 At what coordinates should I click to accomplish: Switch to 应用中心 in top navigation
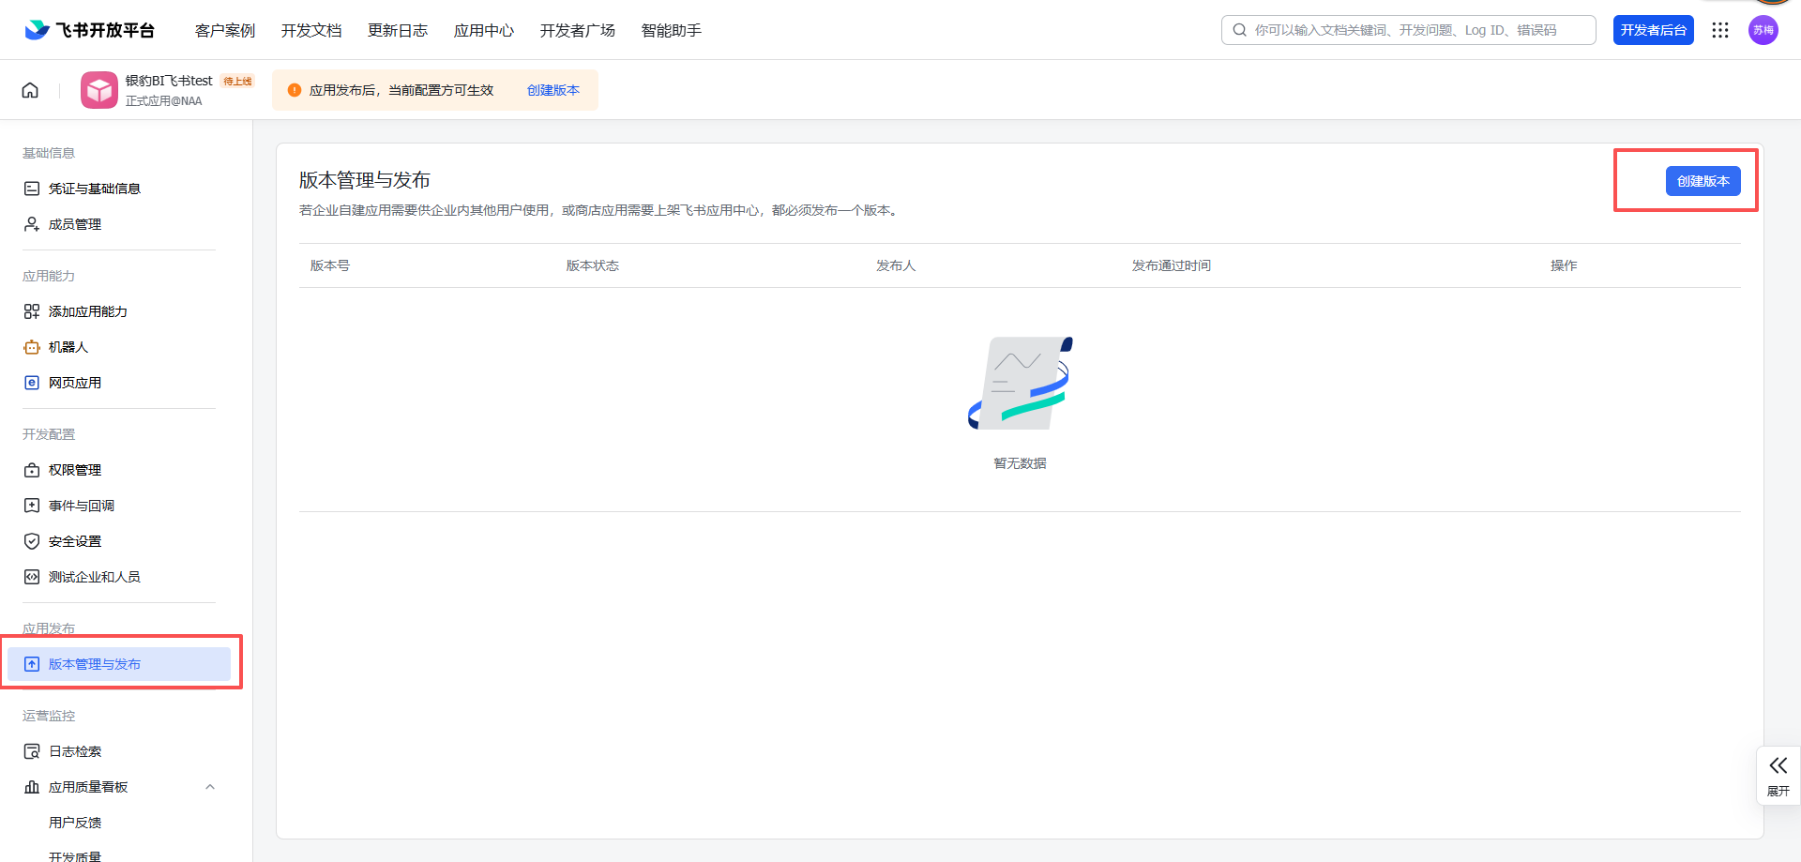pos(483,29)
